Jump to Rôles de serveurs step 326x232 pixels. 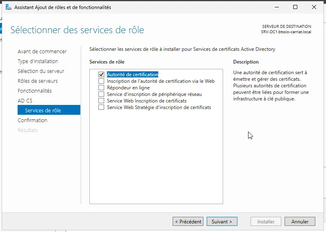(38, 81)
